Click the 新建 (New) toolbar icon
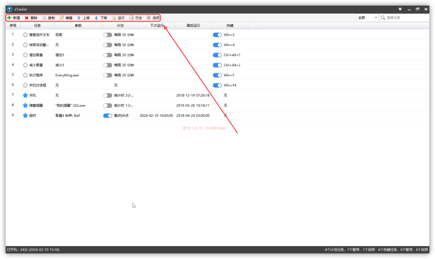 [x=10, y=18]
